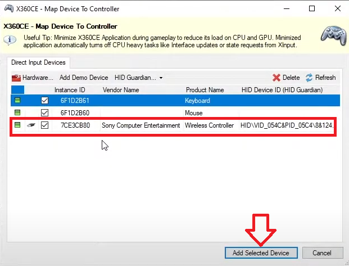
Task: Minimize the X360CE window
Action: [x=287, y=8]
